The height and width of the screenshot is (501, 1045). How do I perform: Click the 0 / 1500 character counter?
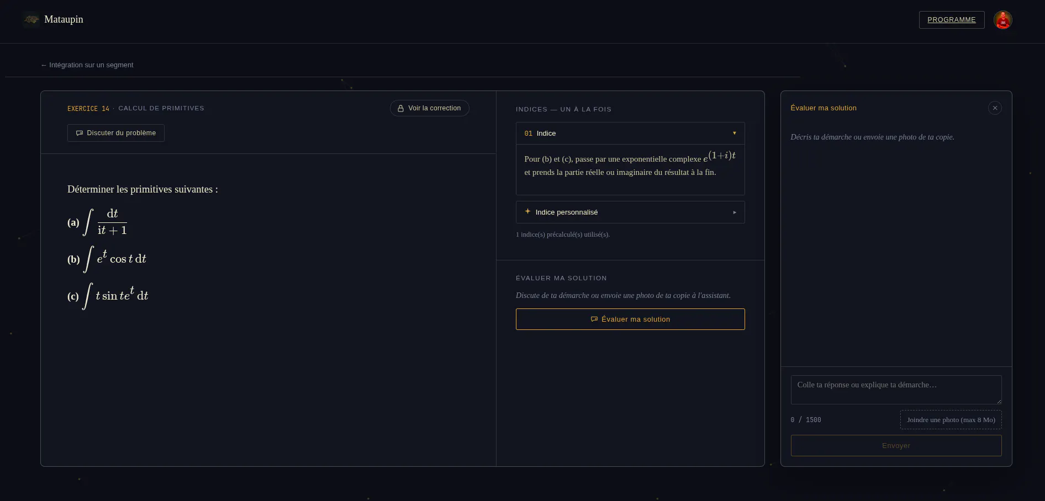coord(806,420)
